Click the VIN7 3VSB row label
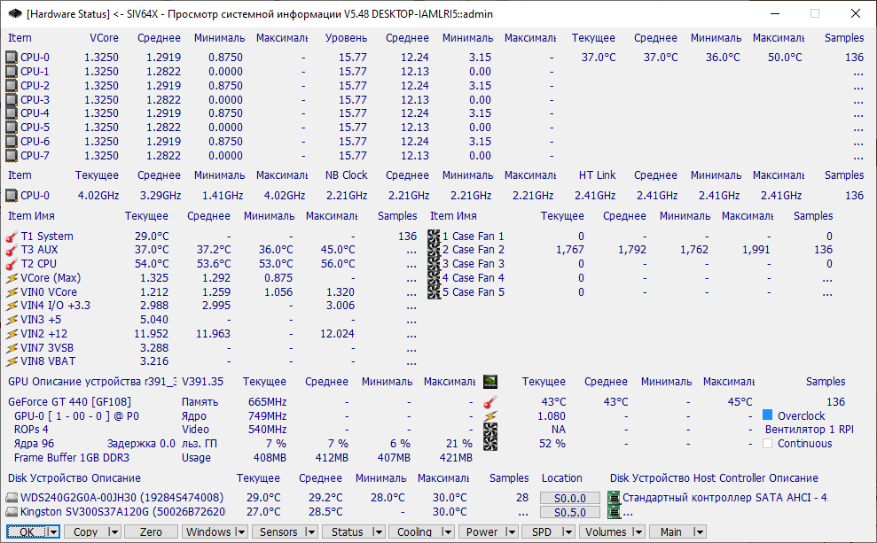877x543 pixels. point(47,347)
